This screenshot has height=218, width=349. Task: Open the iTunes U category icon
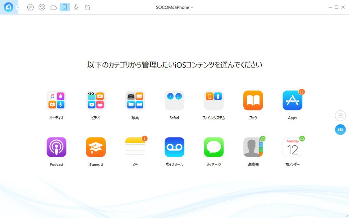pyautogui.click(x=96, y=147)
